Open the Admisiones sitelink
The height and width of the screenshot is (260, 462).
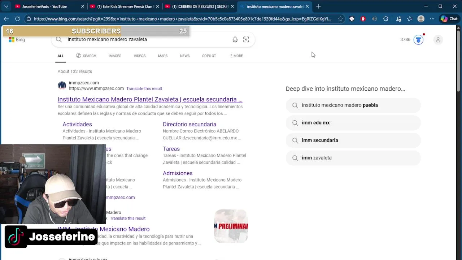point(178,173)
